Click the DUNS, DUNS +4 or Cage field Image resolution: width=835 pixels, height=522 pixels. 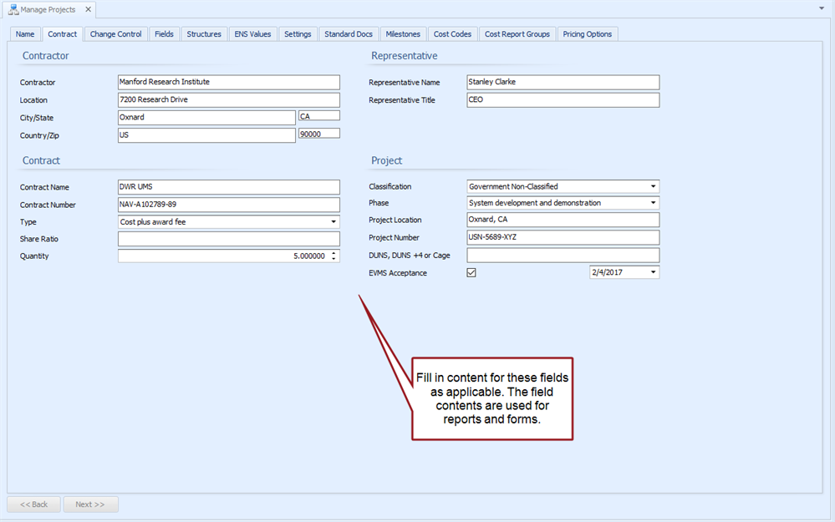point(563,256)
